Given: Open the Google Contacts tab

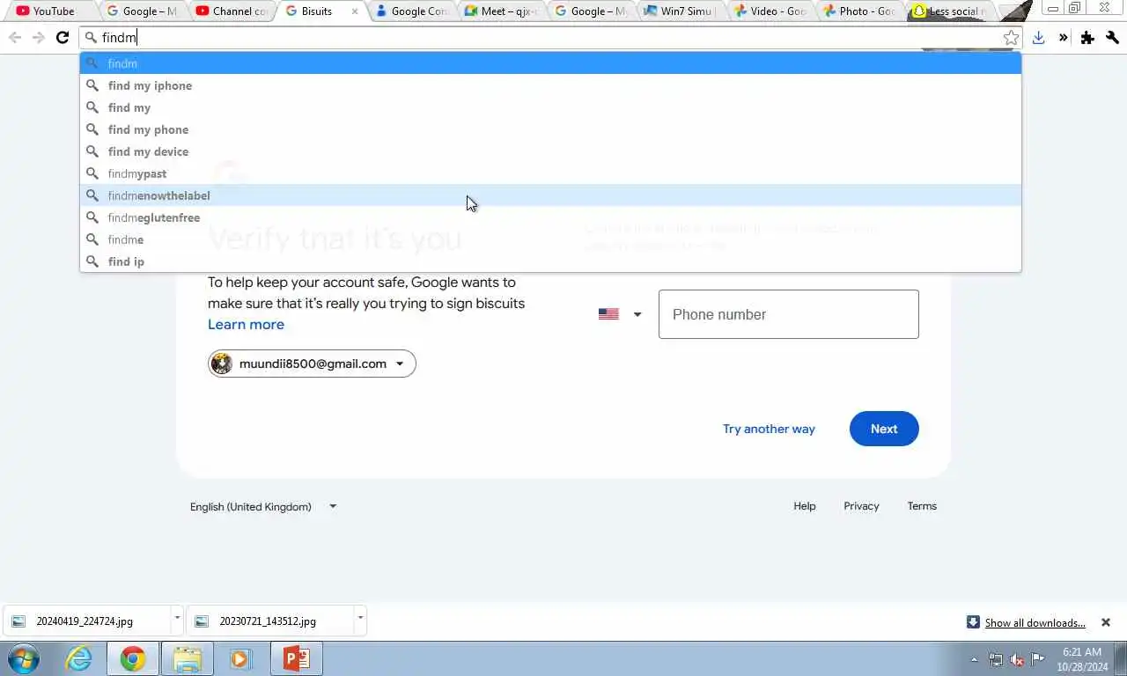Looking at the screenshot, I should point(412,11).
